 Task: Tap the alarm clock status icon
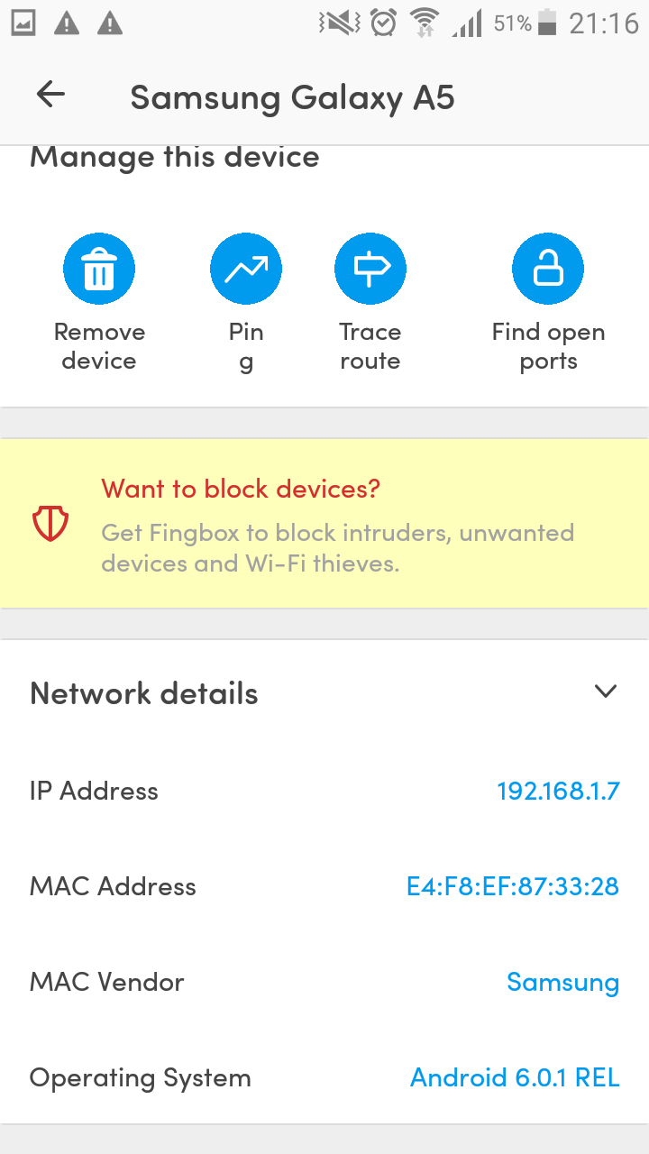point(384,23)
